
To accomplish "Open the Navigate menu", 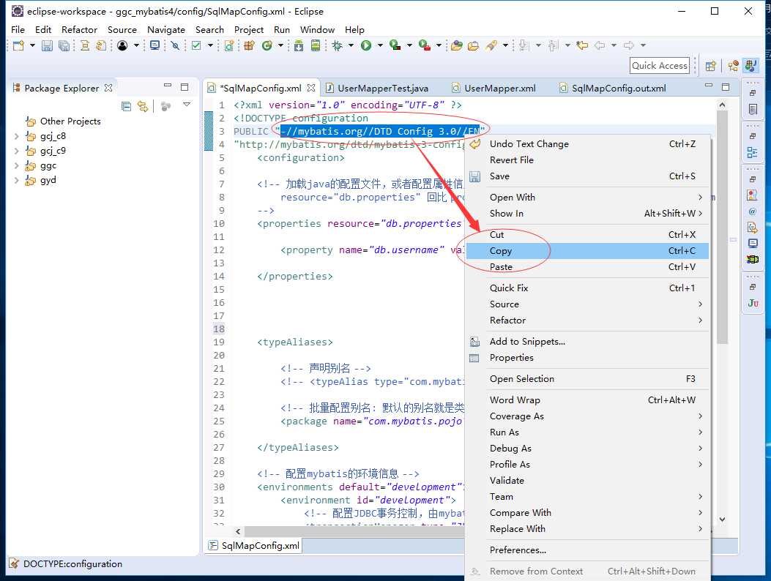I will tap(166, 29).
